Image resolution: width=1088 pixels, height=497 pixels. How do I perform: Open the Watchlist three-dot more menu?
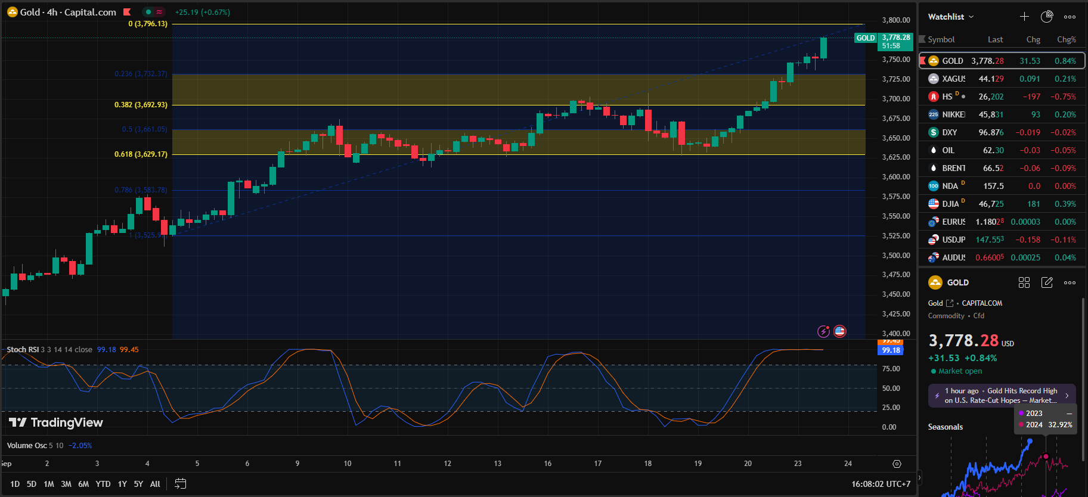[x=1070, y=17]
